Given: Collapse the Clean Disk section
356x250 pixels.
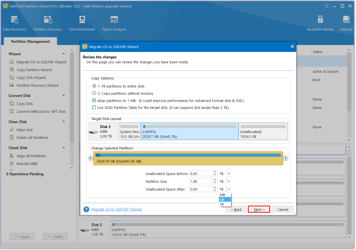Looking at the screenshot, I should point(64,121).
